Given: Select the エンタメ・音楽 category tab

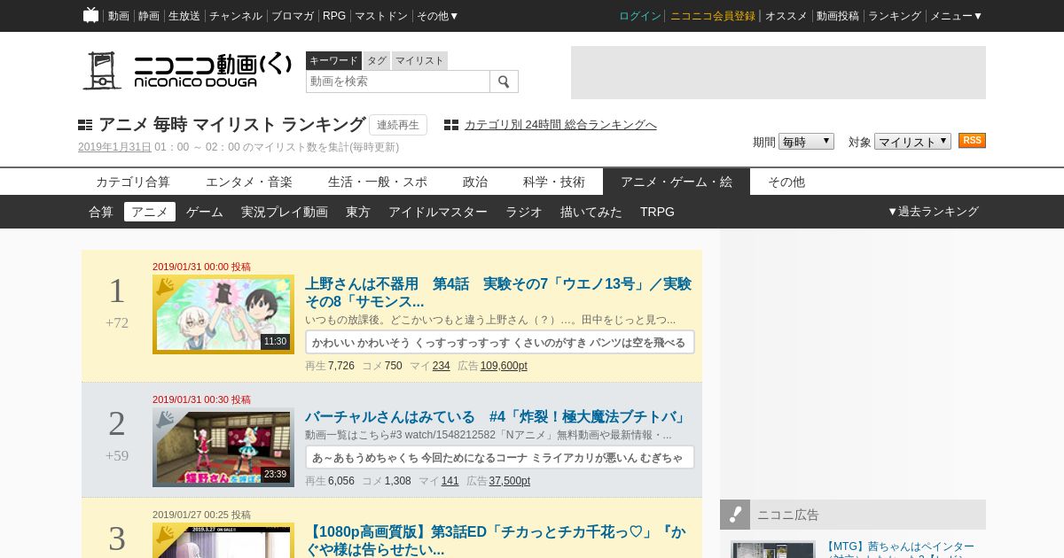Looking at the screenshot, I should (x=249, y=182).
